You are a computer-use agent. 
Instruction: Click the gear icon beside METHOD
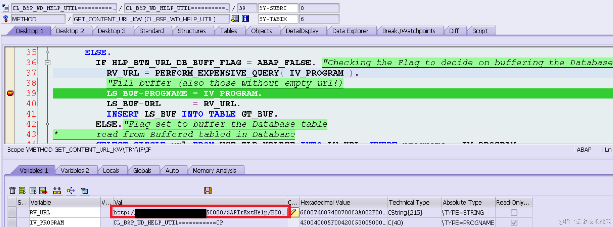point(6,19)
